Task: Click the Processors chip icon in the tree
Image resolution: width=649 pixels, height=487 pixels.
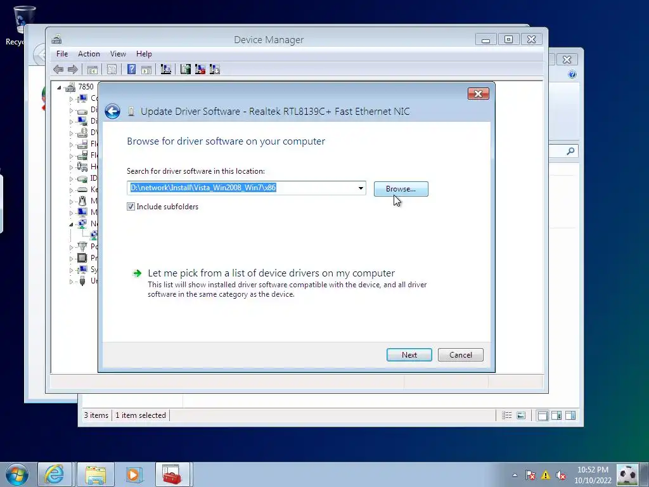Action: pos(82,258)
